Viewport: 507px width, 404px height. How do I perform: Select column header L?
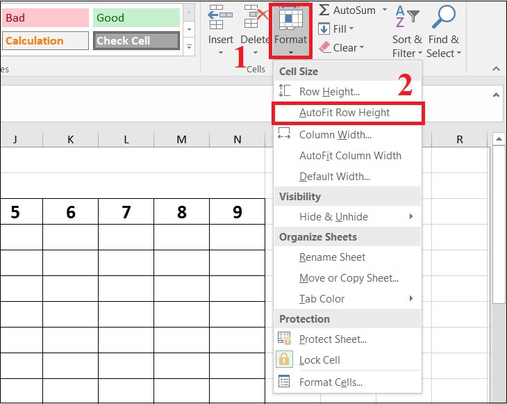[126, 140]
